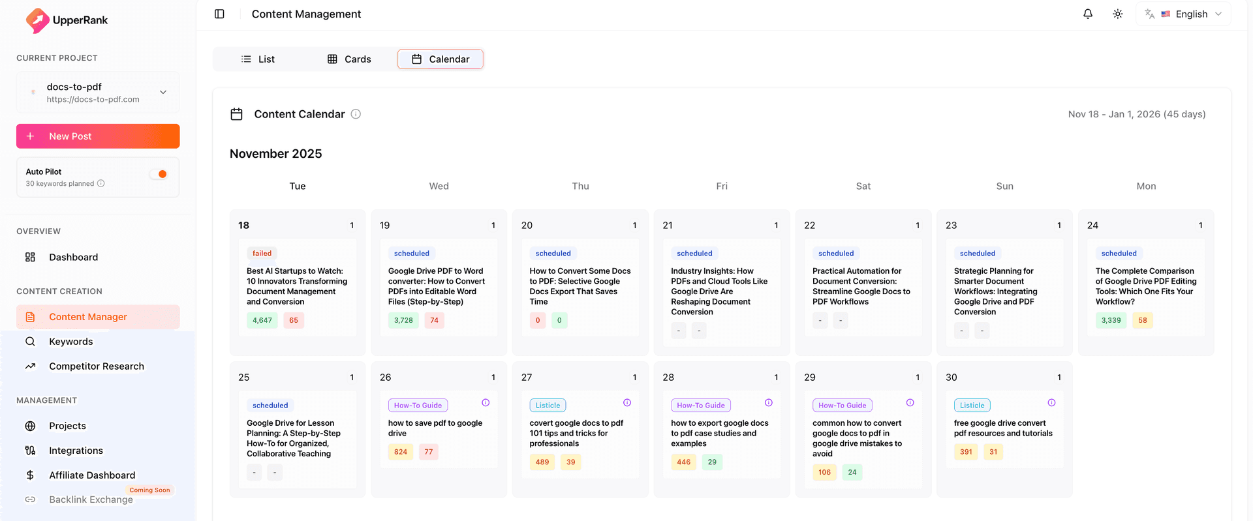Click info icon beside keywords planned

point(101,184)
